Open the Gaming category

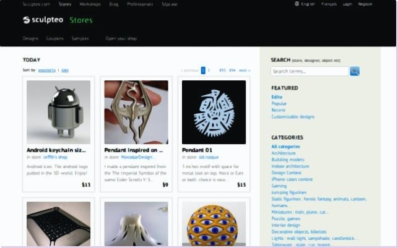click(279, 186)
